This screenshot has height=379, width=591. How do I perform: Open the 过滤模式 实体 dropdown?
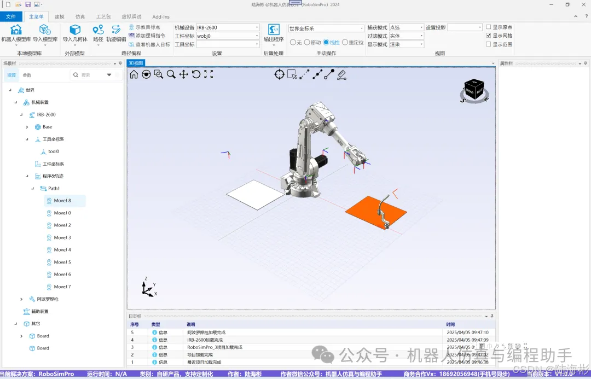coord(406,36)
